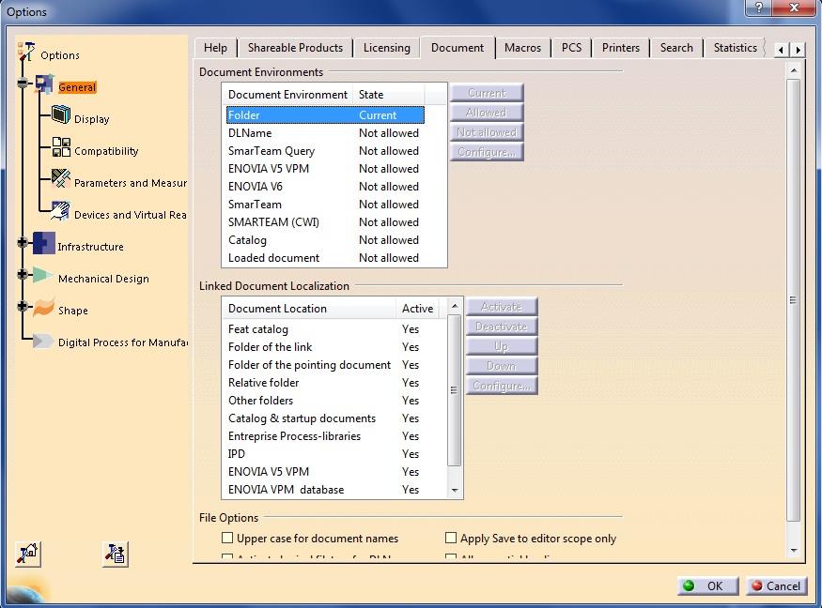Collapse the General tree node
822x608 pixels.
tap(23, 83)
